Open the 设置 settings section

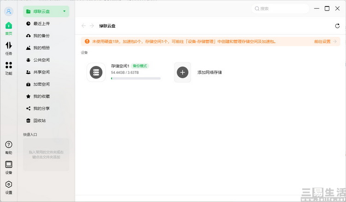9,188
